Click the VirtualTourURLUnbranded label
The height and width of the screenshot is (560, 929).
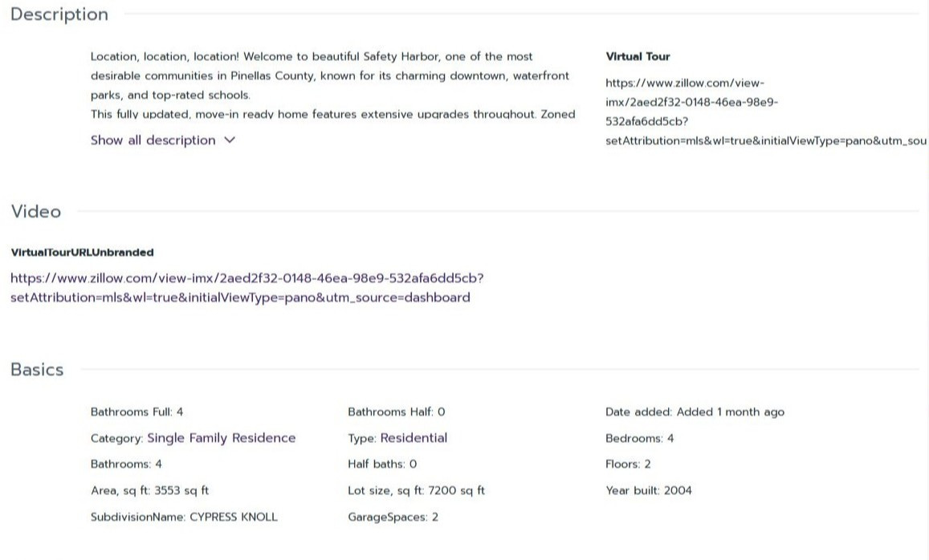pos(83,253)
